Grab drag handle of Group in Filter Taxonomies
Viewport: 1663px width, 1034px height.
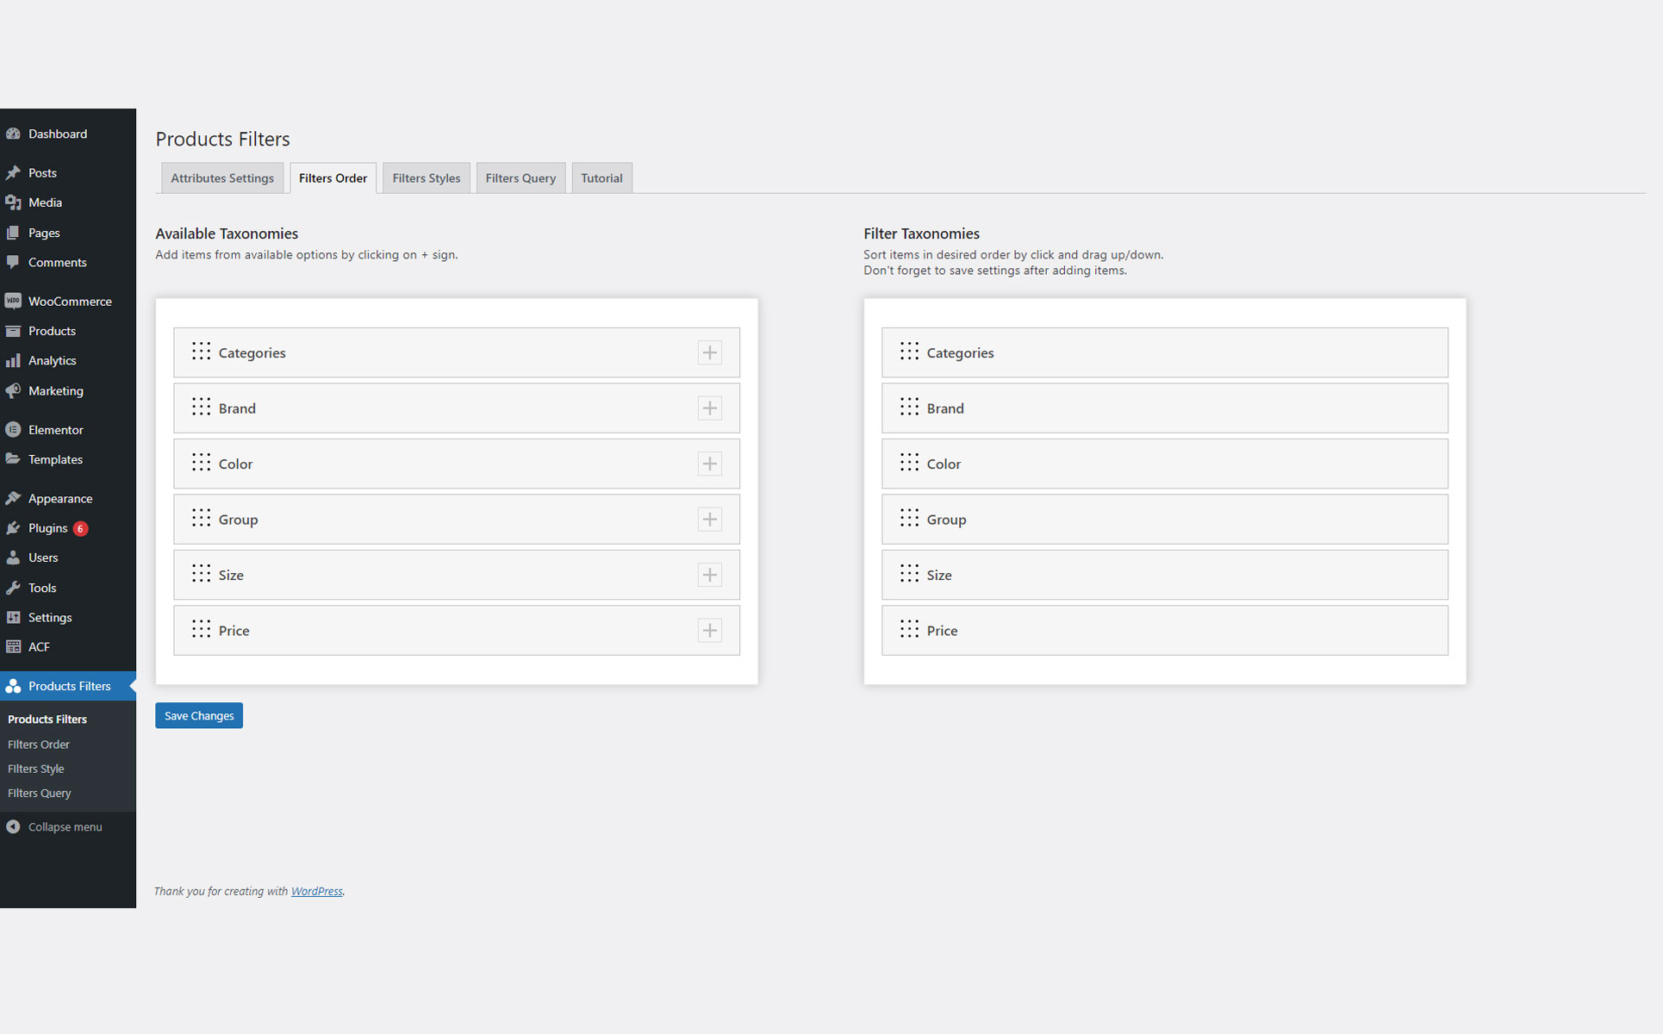(909, 518)
